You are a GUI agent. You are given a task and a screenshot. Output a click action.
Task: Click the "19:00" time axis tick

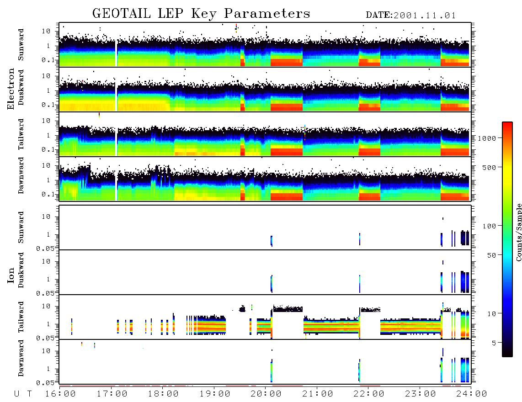click(x=215, y=394)
